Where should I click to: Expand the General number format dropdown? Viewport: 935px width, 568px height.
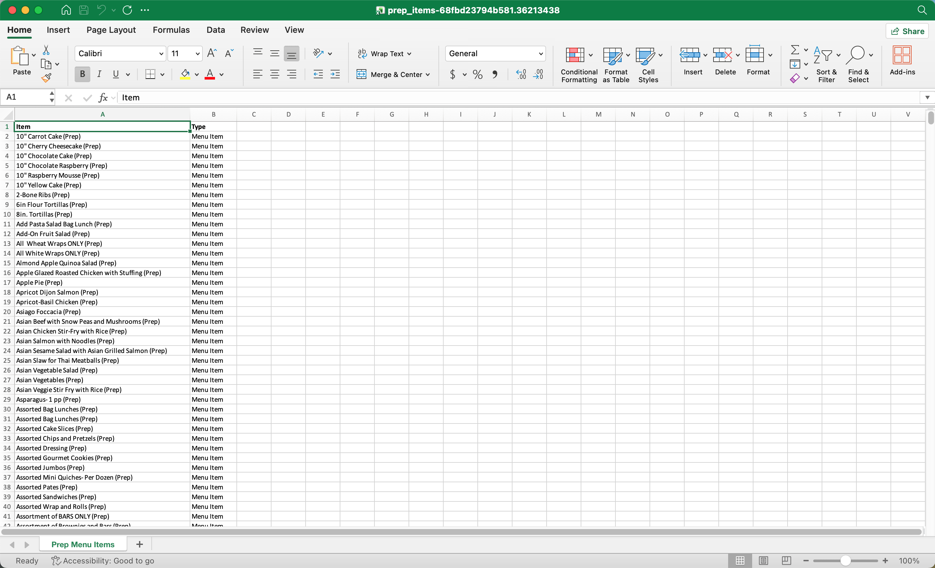(x=540, y=54)
